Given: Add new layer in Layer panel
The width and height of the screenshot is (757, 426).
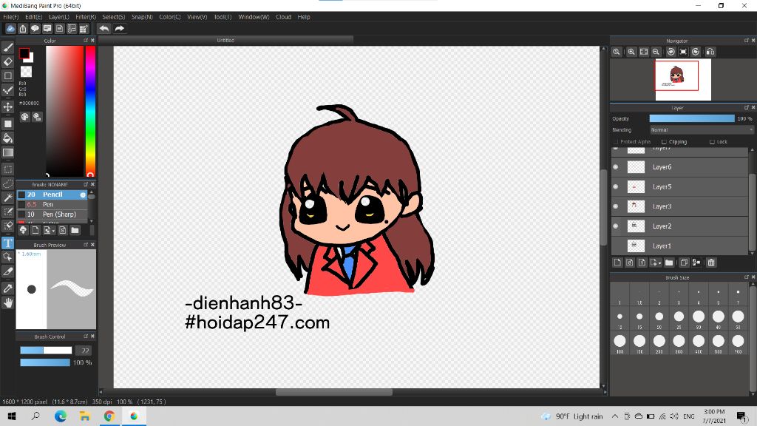Looking at the screenshot, I should tap(617, 263).
